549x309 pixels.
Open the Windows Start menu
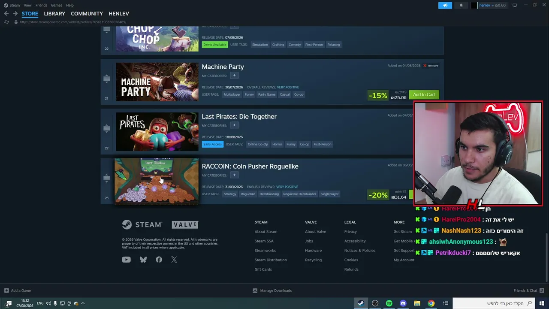[542, 303]
